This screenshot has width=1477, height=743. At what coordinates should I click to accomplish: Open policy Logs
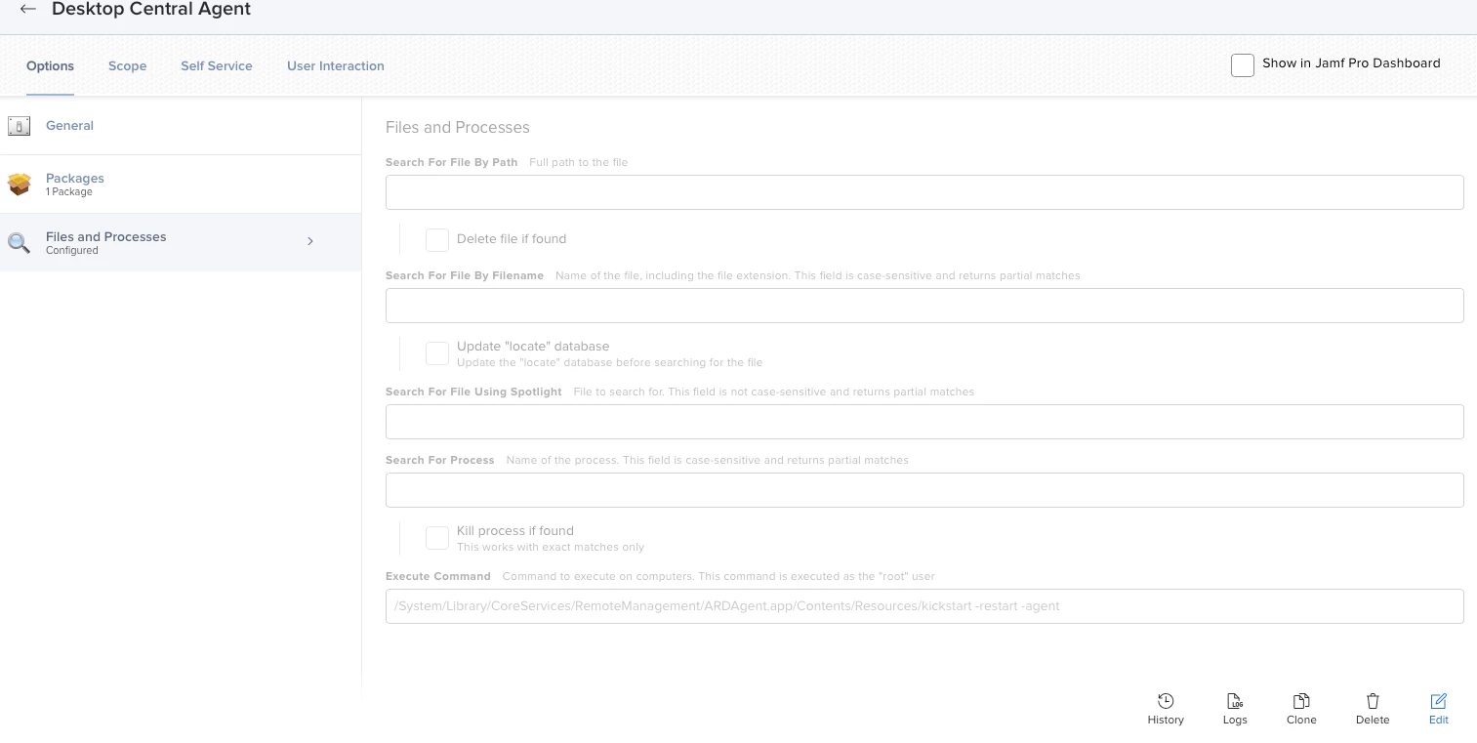pos(1235,709)
